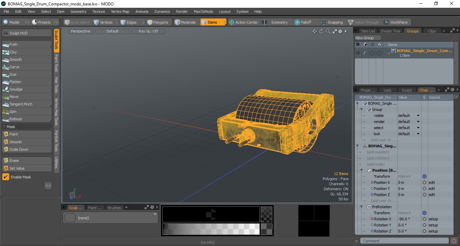
Task: Click the grayscale gradient strip
Action: (211, 229)
